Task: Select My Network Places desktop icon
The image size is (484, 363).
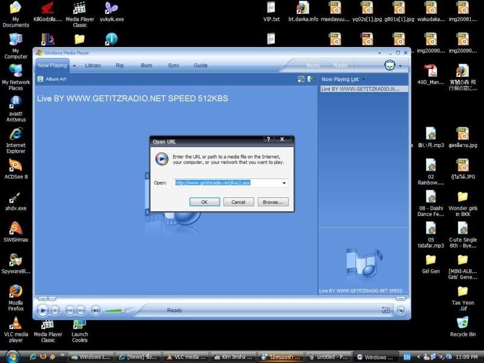Action: click(16, 77)
